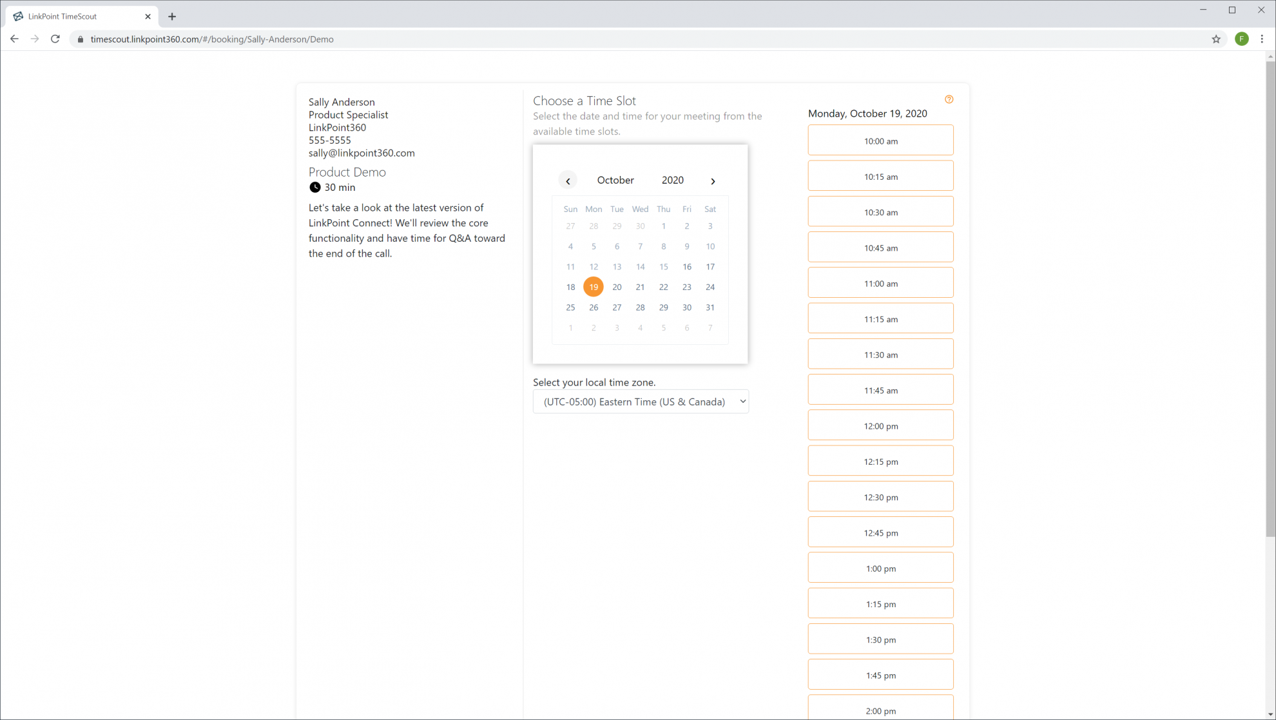The width and height of the screenshot is (1276, 720).
Task: Advance to November using right chevron
Action: (x=713, y=181)
